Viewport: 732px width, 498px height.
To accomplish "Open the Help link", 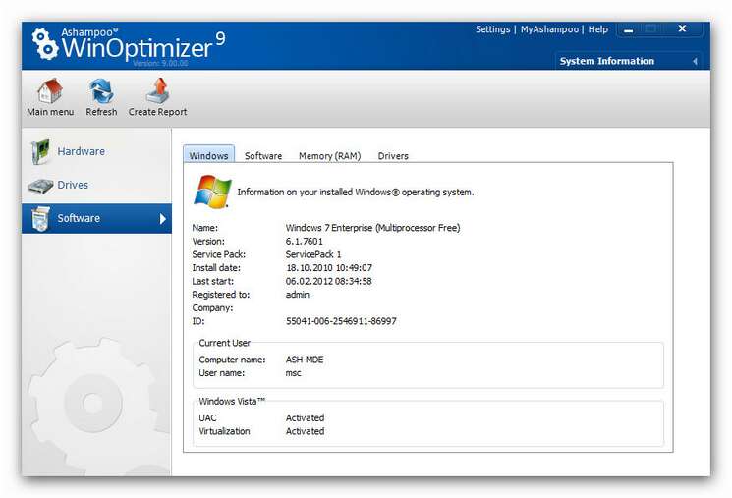I will pos(598,29).
